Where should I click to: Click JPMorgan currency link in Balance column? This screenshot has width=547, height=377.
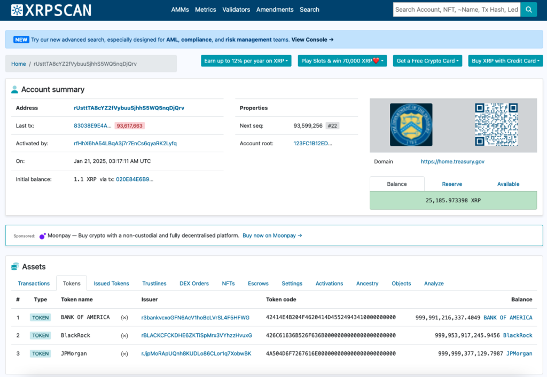coord(519,354)
